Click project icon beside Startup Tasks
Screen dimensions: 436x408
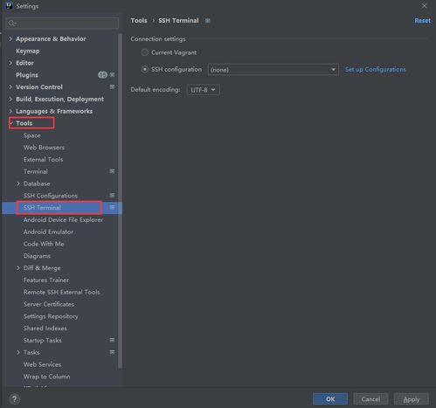[x=112, y=340]
